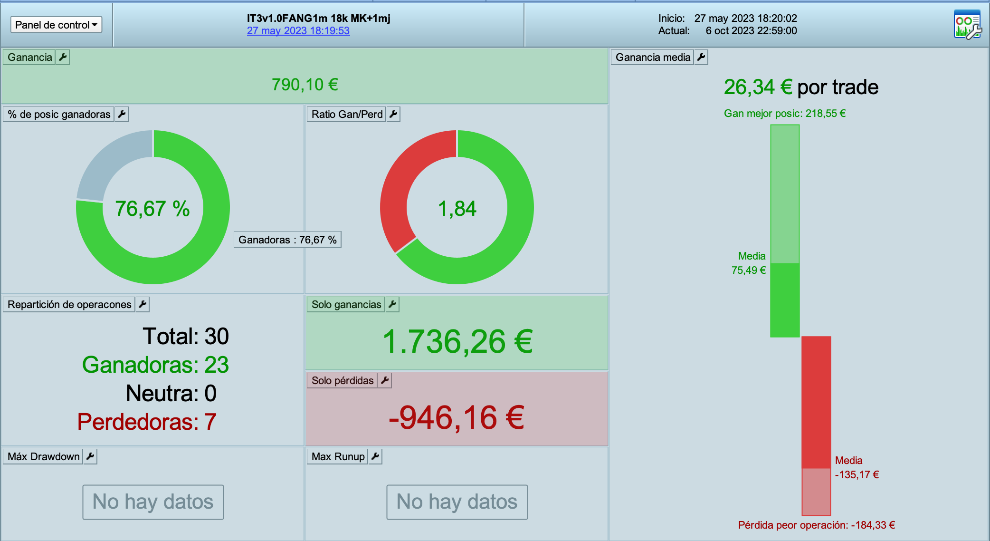Click the light red worst loss bar section
990x541 pixels.
click(x=816, y=492)
